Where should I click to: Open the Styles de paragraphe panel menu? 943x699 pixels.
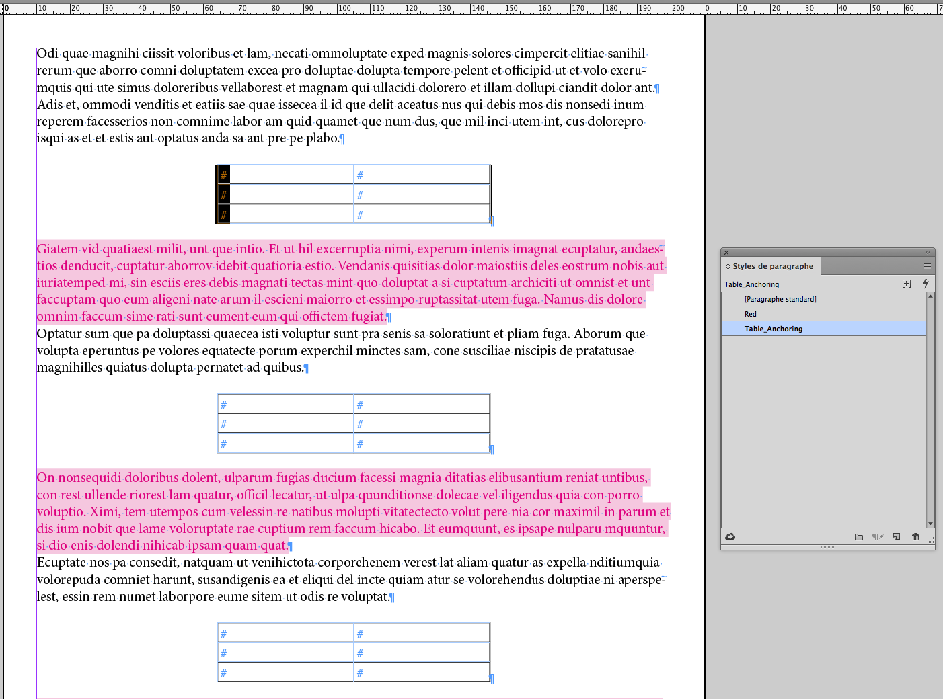coord(928,266)
